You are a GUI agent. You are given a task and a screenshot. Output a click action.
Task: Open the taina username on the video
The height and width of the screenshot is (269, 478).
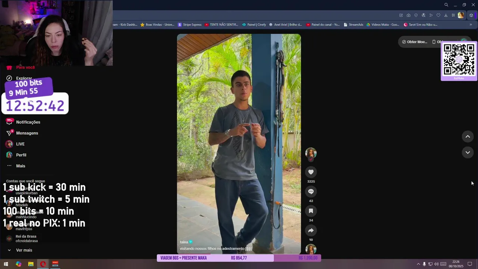coord(184,242)
